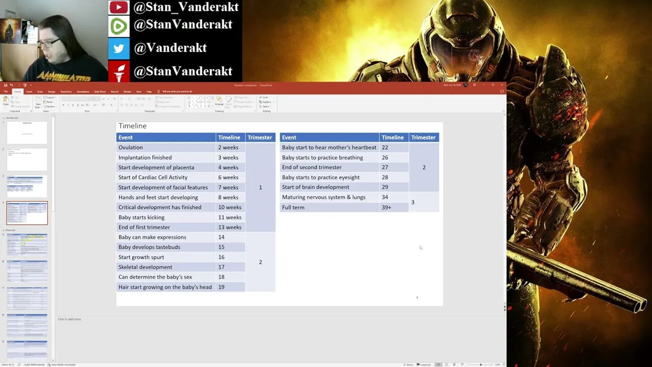
Task: Open the Insert ribbon tab
Action: [x=29, y=92]
